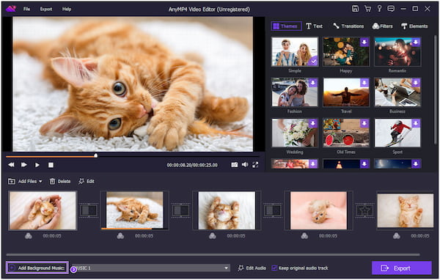Download the Fashion theme

pos(313,83)
